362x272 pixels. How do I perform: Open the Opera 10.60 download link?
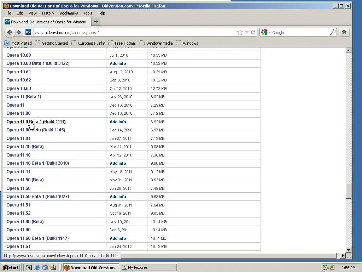pyautogui.click(x=19, y=55)
